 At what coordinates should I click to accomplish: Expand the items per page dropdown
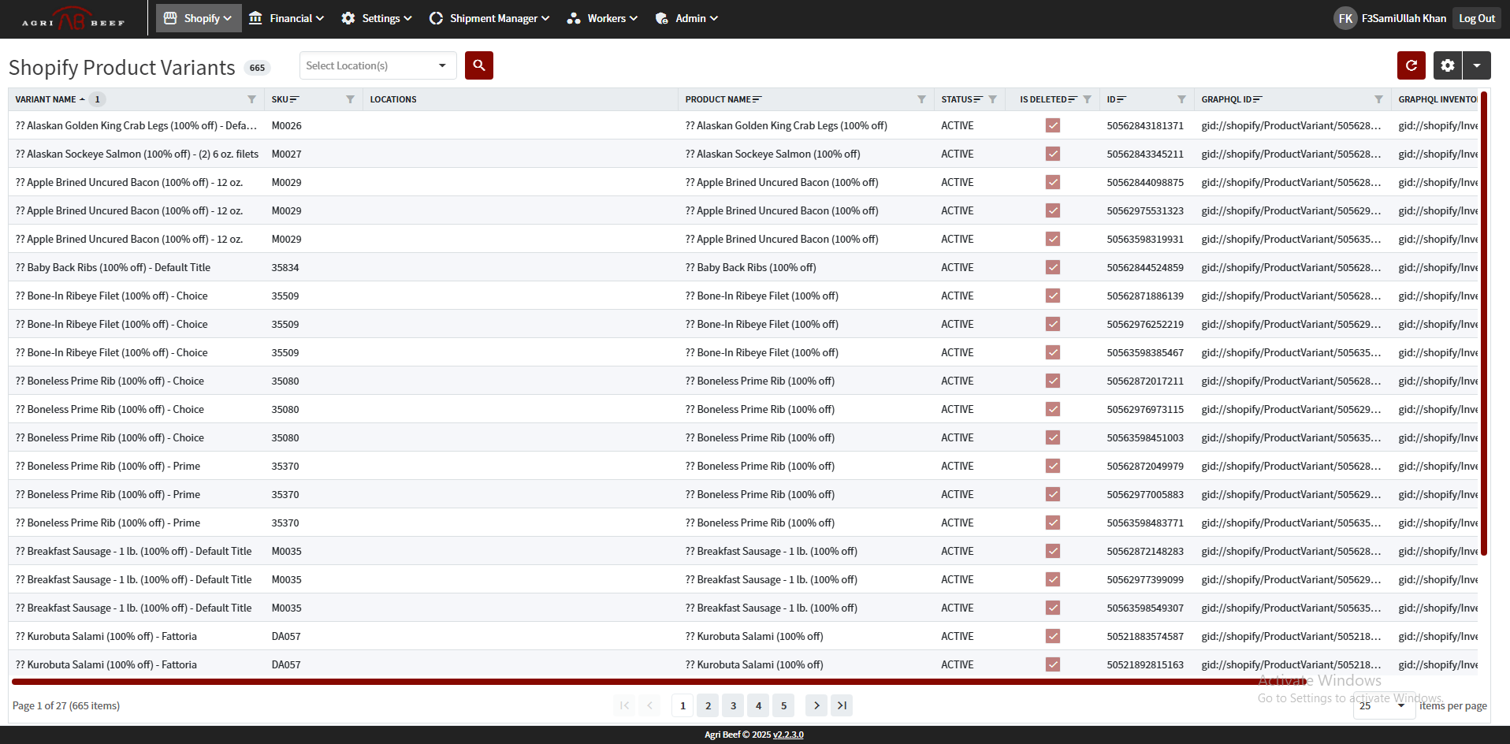point(1382,705)
